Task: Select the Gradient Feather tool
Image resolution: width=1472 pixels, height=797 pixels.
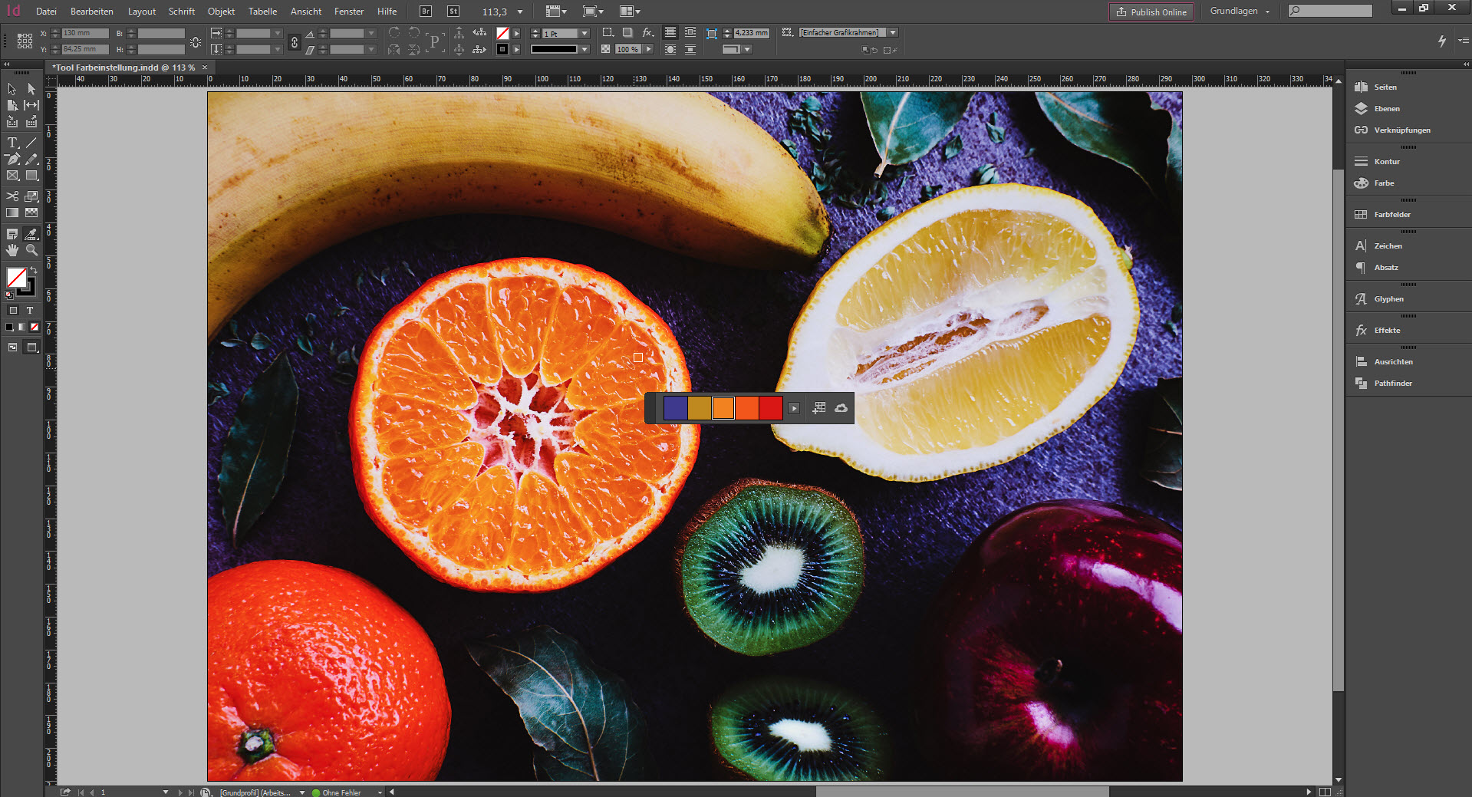Action: (31, 212)
